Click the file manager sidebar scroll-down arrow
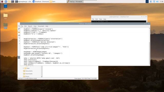 pyautogui.click(x=42, y=77)
